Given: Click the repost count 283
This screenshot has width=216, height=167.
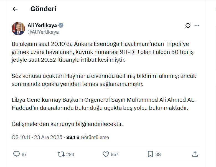Looking at the screenshot, I should point(70,154).
